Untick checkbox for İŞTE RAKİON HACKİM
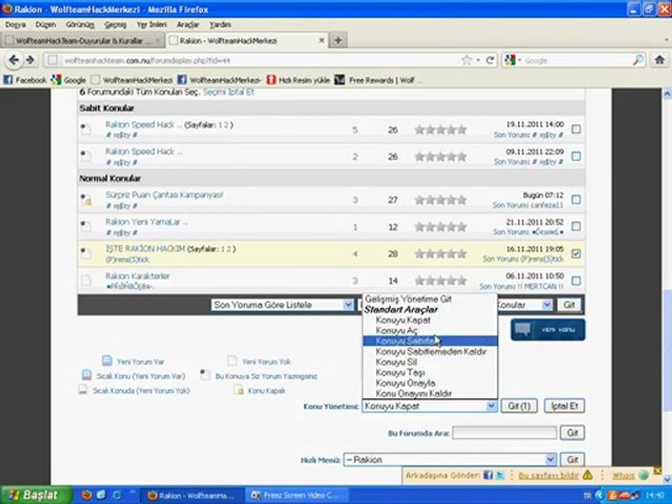The image size is (672, 504). (576, 253)
